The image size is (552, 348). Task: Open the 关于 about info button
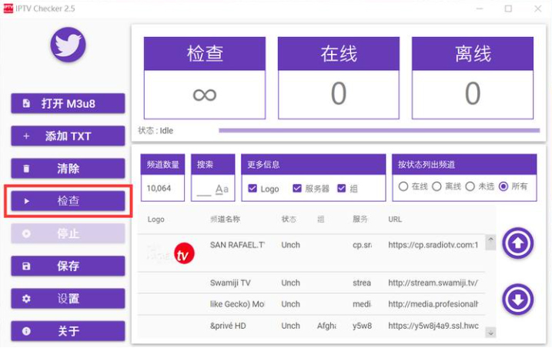pyautogui.click(x=68, y=331)
